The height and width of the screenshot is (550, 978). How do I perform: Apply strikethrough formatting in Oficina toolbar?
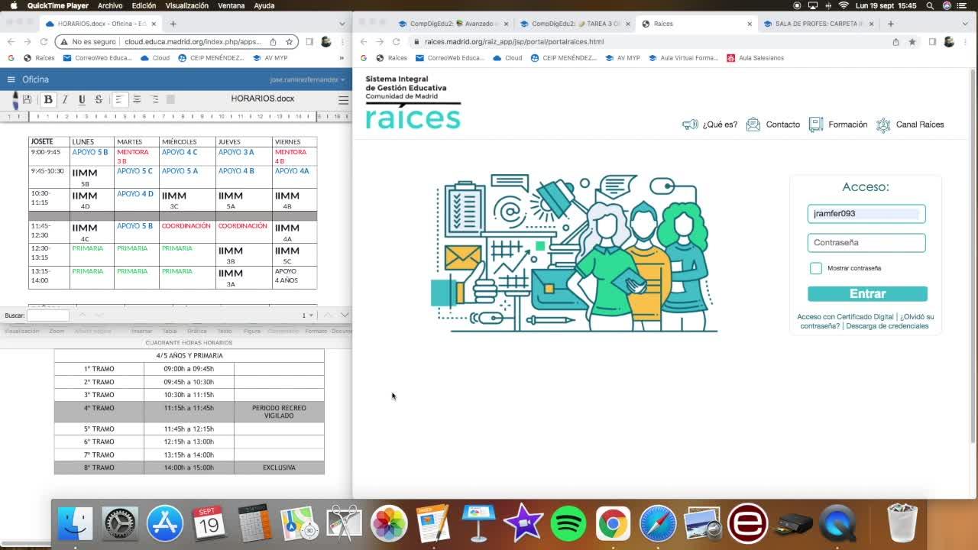point(99,99)
